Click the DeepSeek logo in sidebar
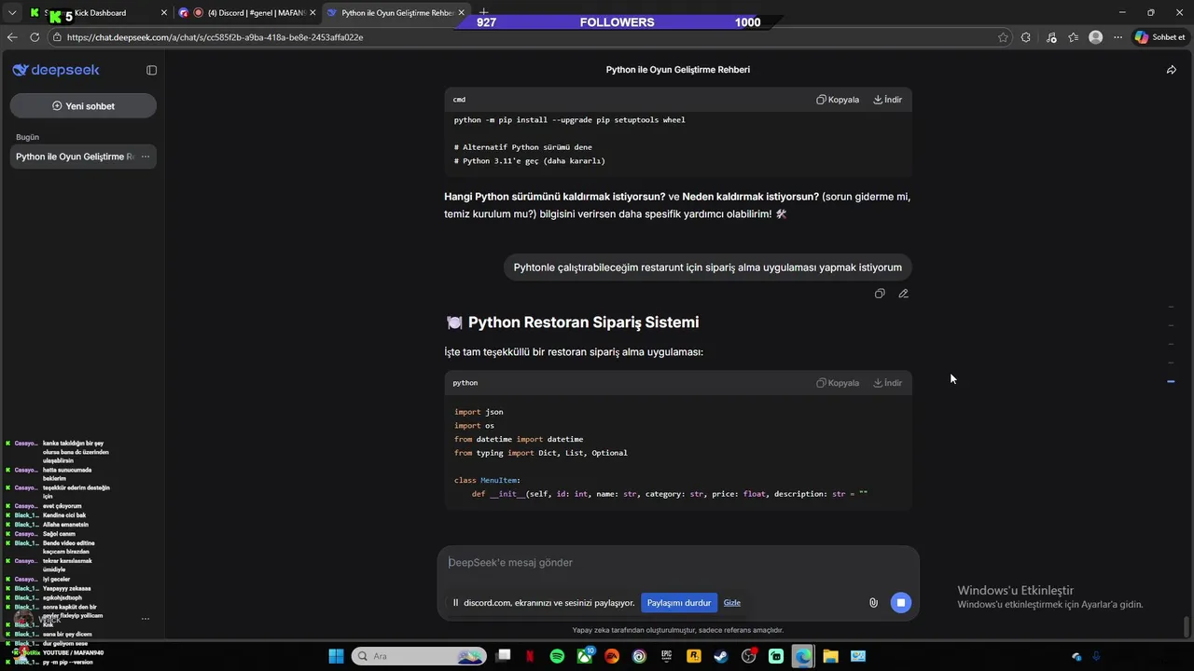Image resolution: width=1194 pixels, height=671 pixels. coord(56,70)
